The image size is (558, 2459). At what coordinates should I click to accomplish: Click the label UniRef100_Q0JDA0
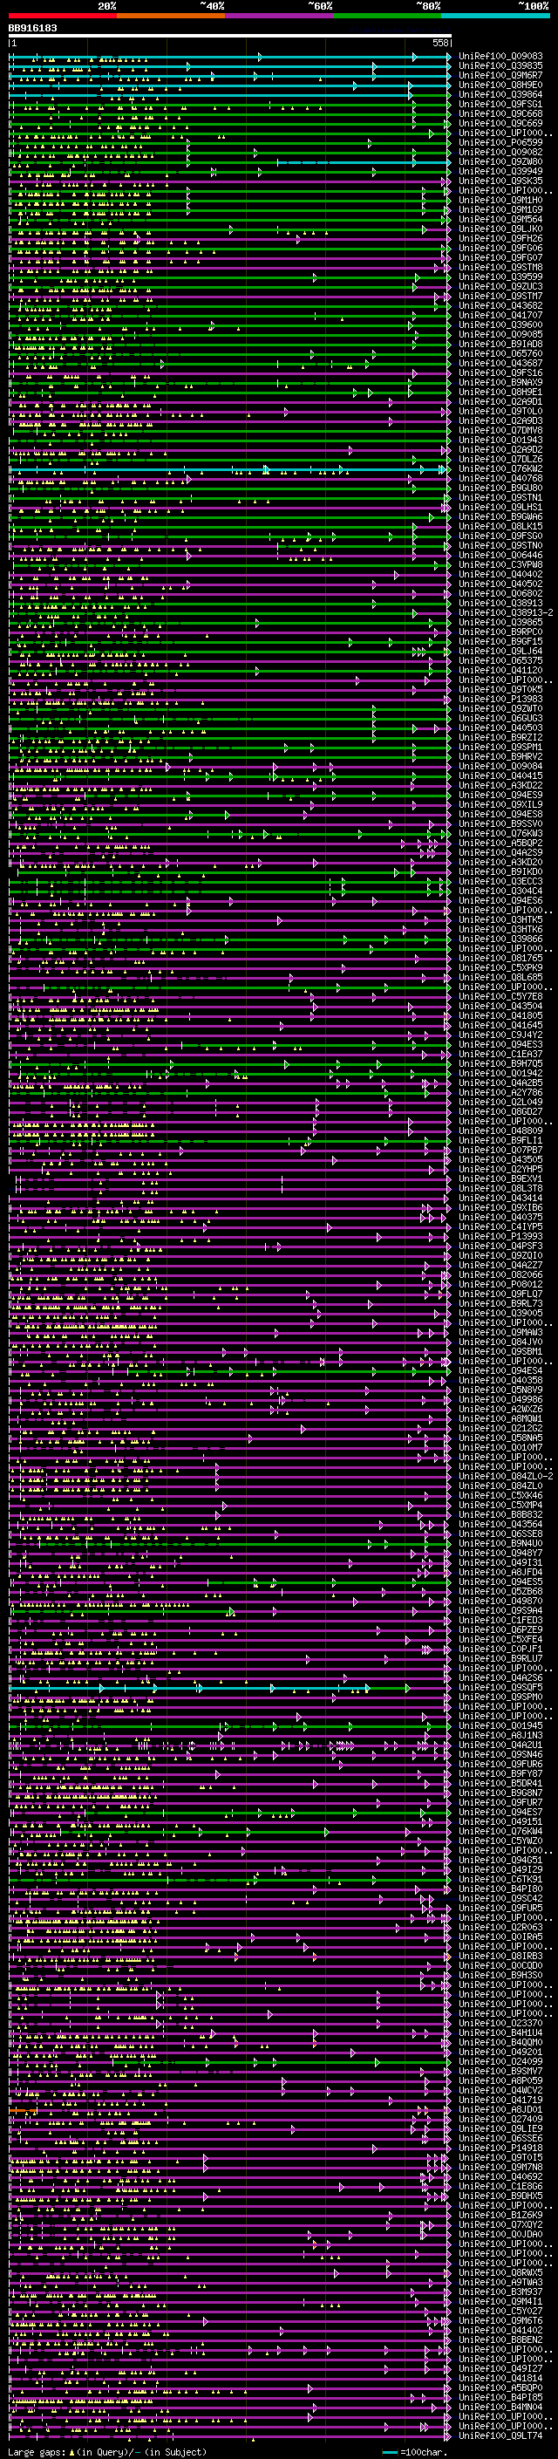point(500,2234)
